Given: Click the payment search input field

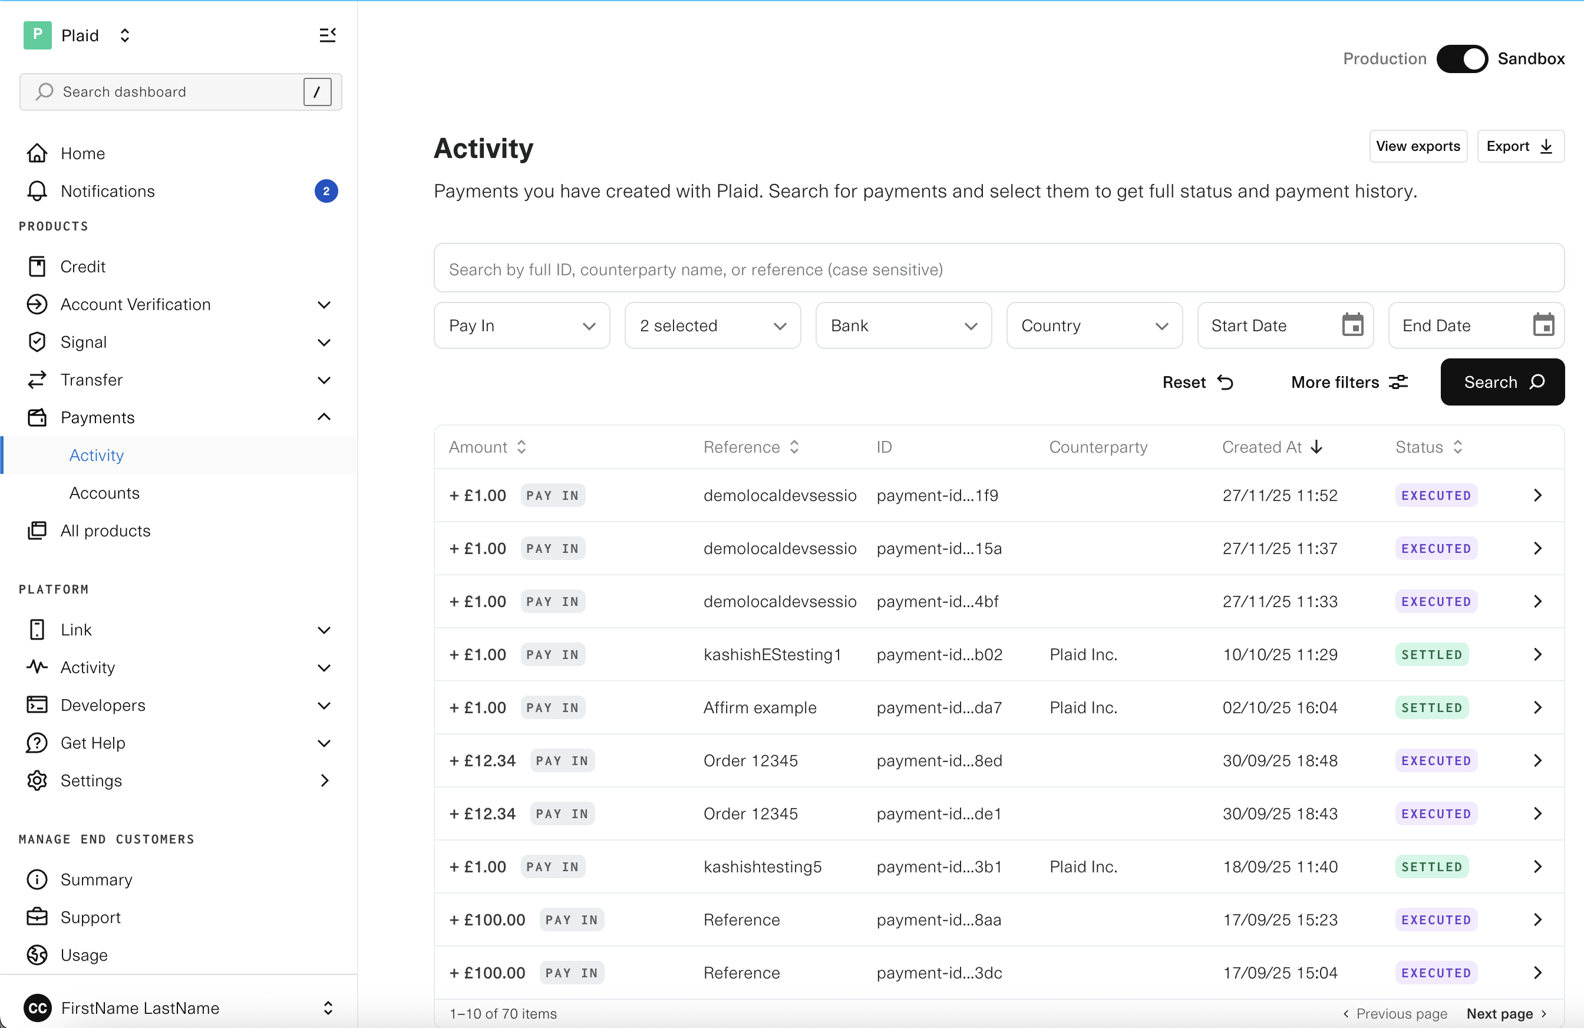Looking at the screenshot, I should coord(998,269).
